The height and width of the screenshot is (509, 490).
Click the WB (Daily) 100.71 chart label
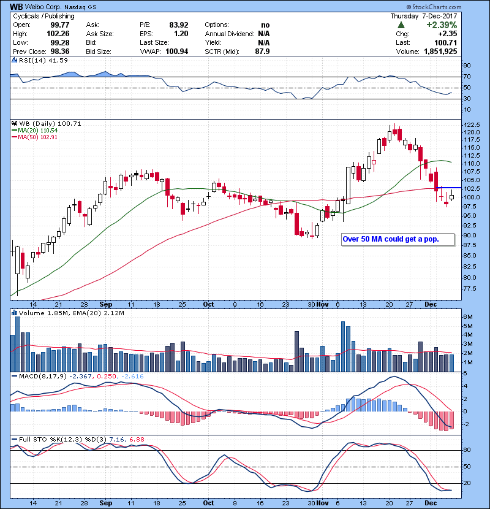pyautogui.click(x=50, y=124)
